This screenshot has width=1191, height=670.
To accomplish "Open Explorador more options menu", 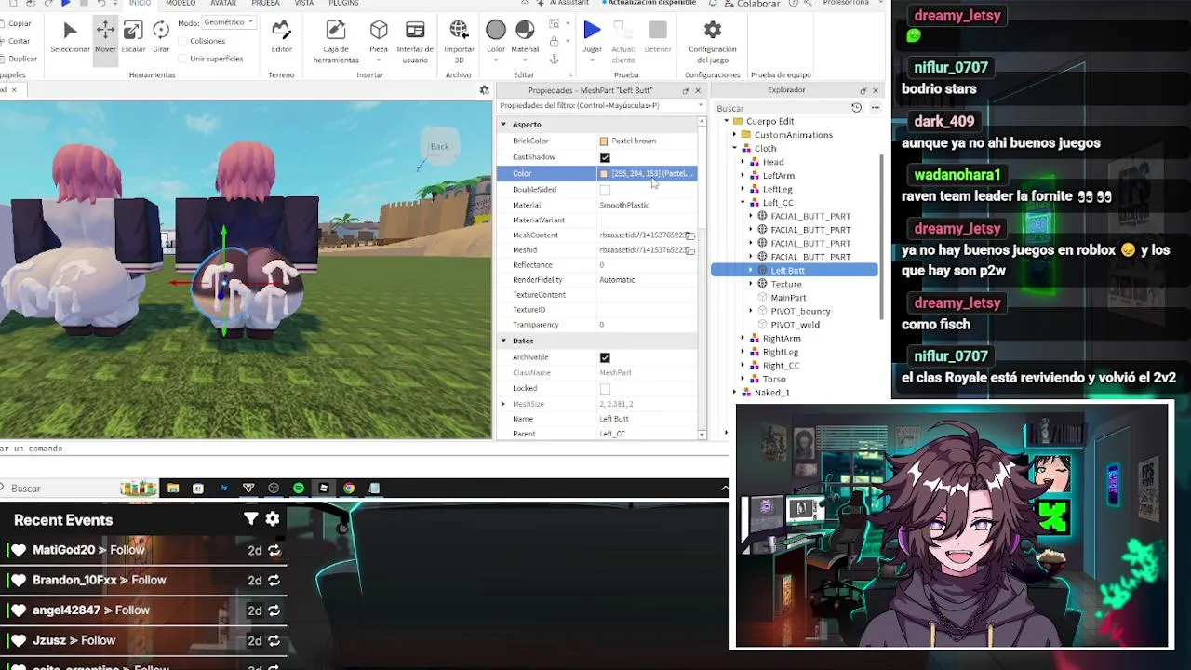I will point(875,108).
